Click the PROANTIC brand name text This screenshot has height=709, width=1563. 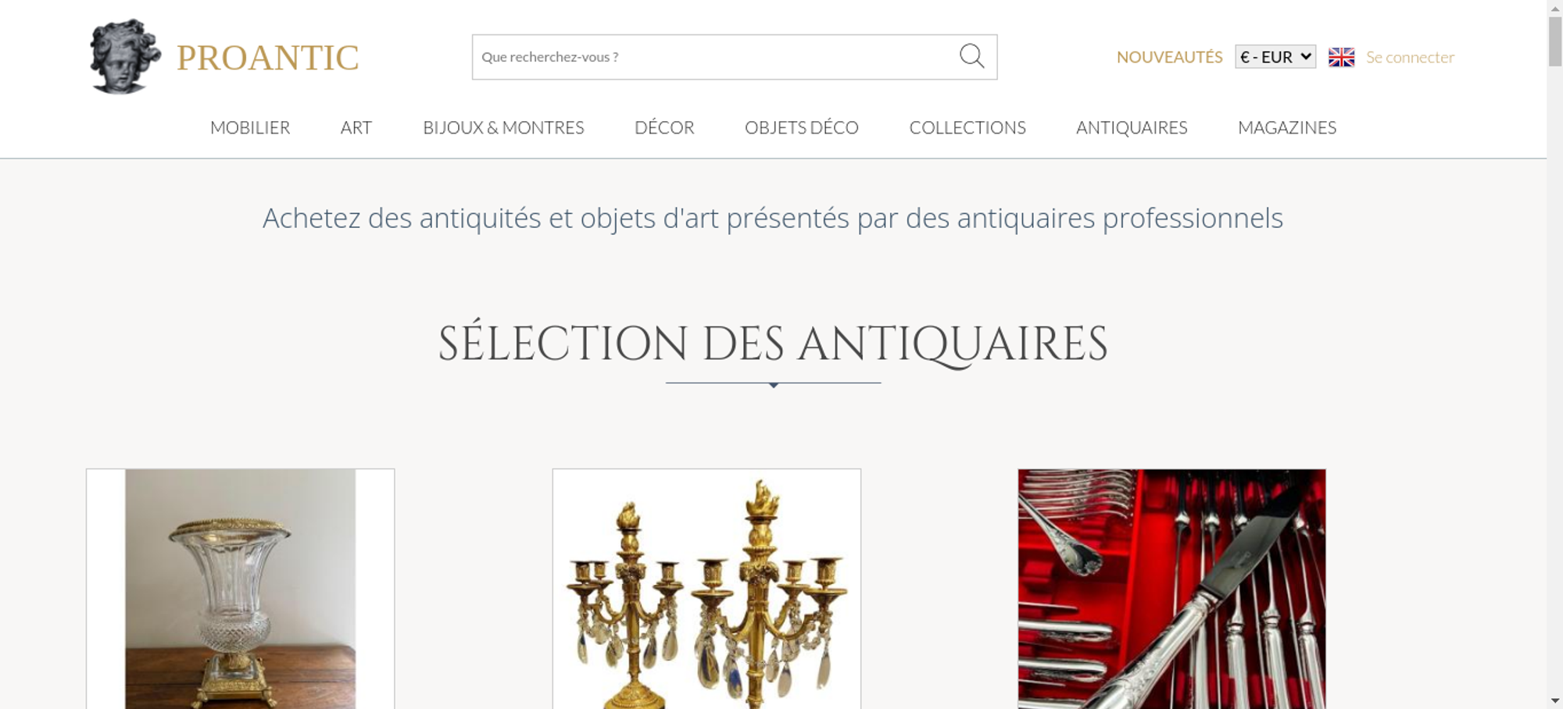click(267, 58)
